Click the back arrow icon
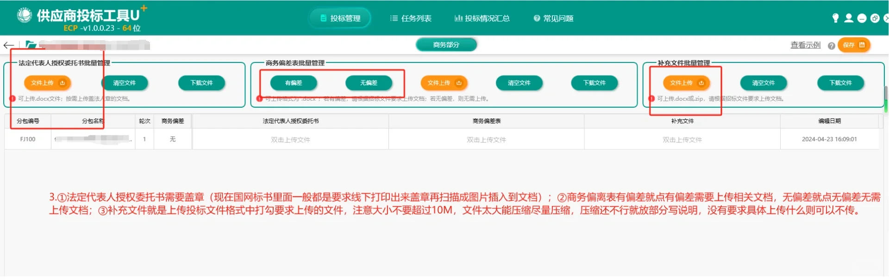 tap(8, 45)
